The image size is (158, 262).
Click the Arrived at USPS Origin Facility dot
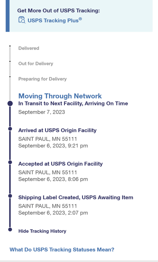(x=10, y=129)
